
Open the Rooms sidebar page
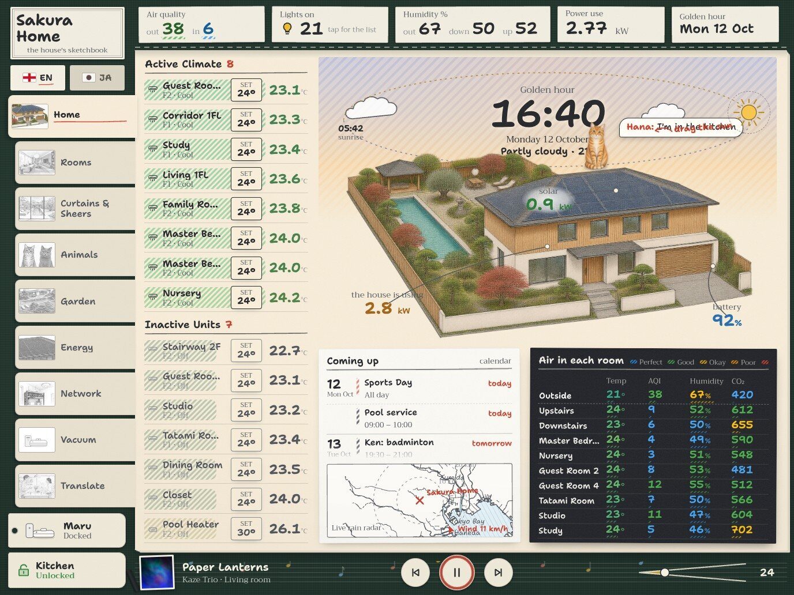[x=75, y=163]
